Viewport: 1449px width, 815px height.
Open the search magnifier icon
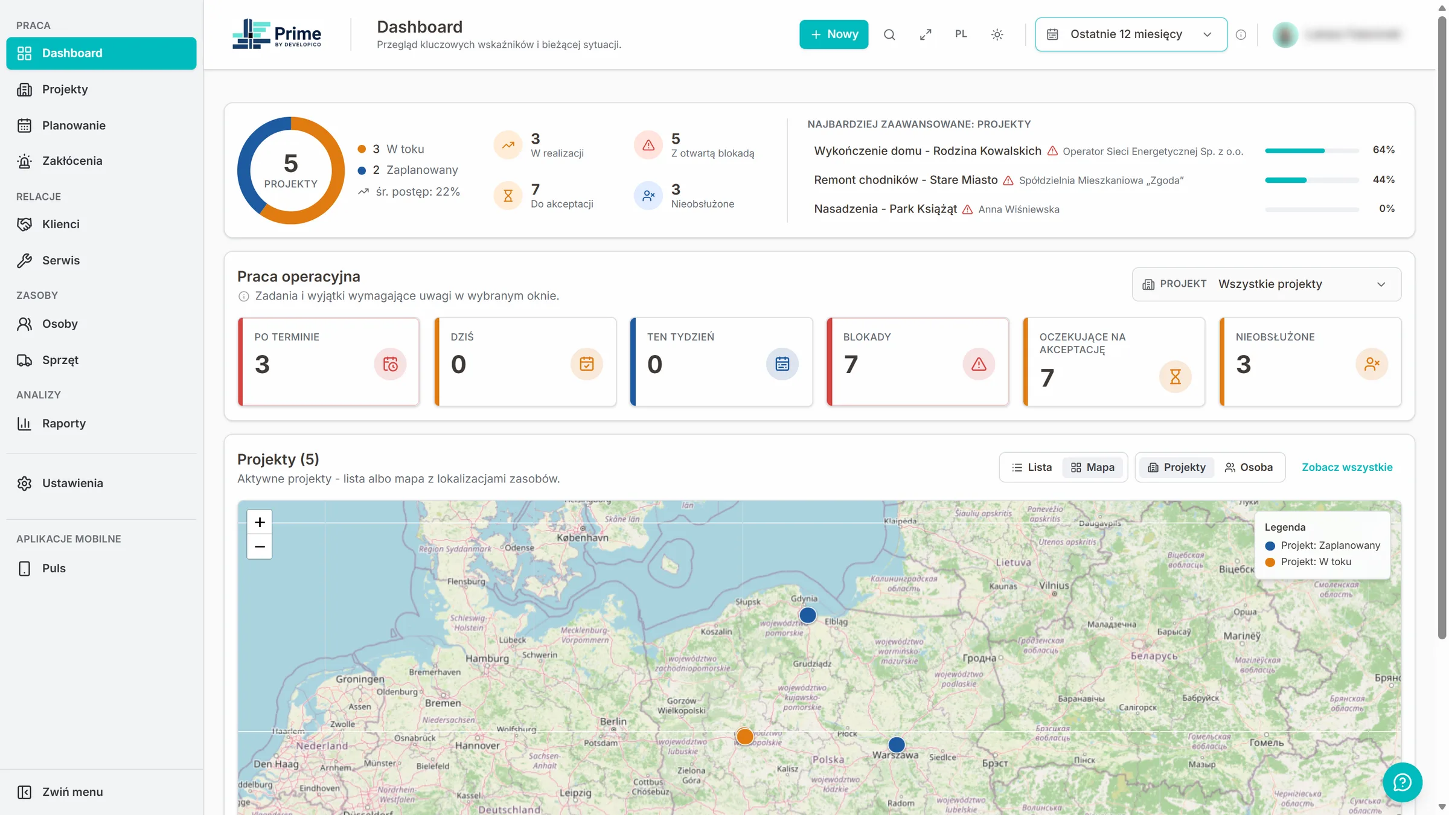click(x=889, y=34)
